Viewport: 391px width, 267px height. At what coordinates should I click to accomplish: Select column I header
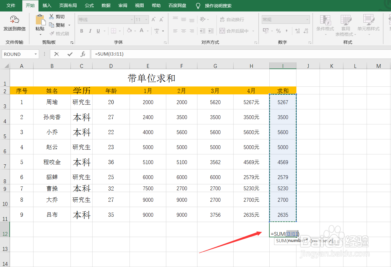pyautogui.click(x=283, y=66)
